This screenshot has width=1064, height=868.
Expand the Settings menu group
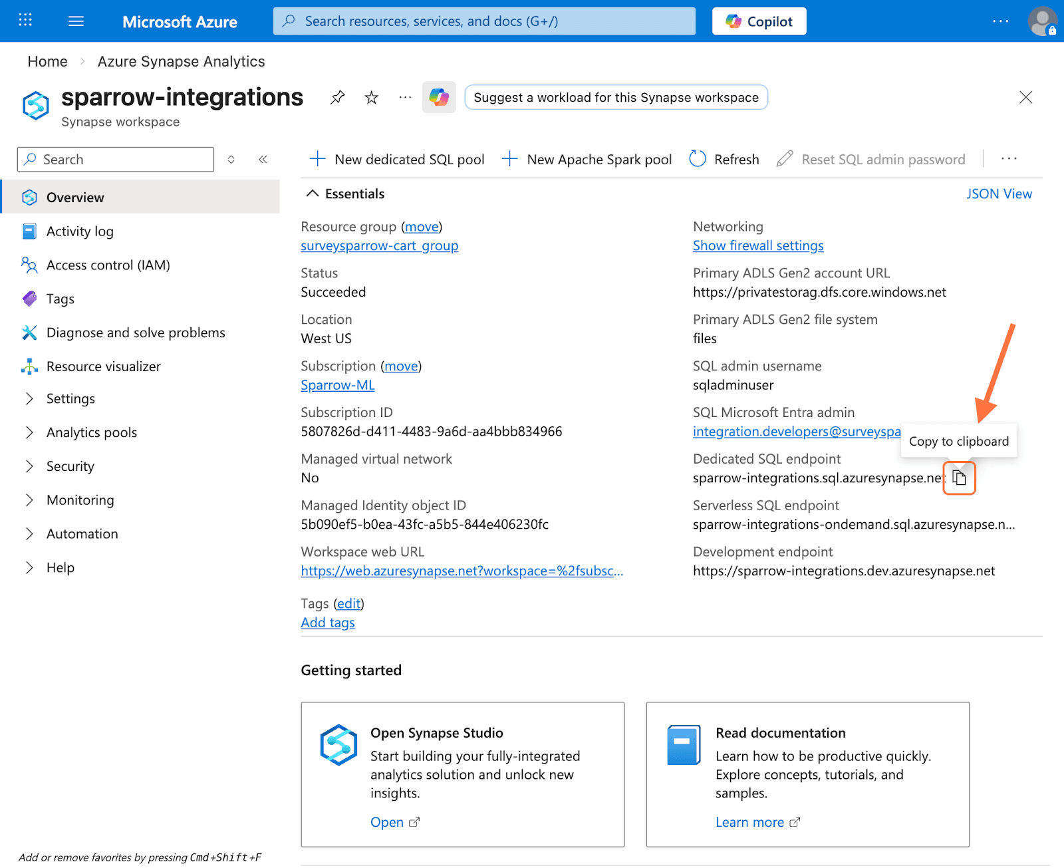click(x=29, y=398)
